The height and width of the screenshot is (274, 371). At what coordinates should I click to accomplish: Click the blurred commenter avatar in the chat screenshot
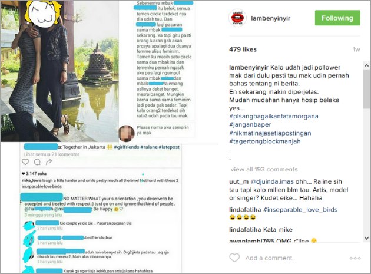point(127,133)
